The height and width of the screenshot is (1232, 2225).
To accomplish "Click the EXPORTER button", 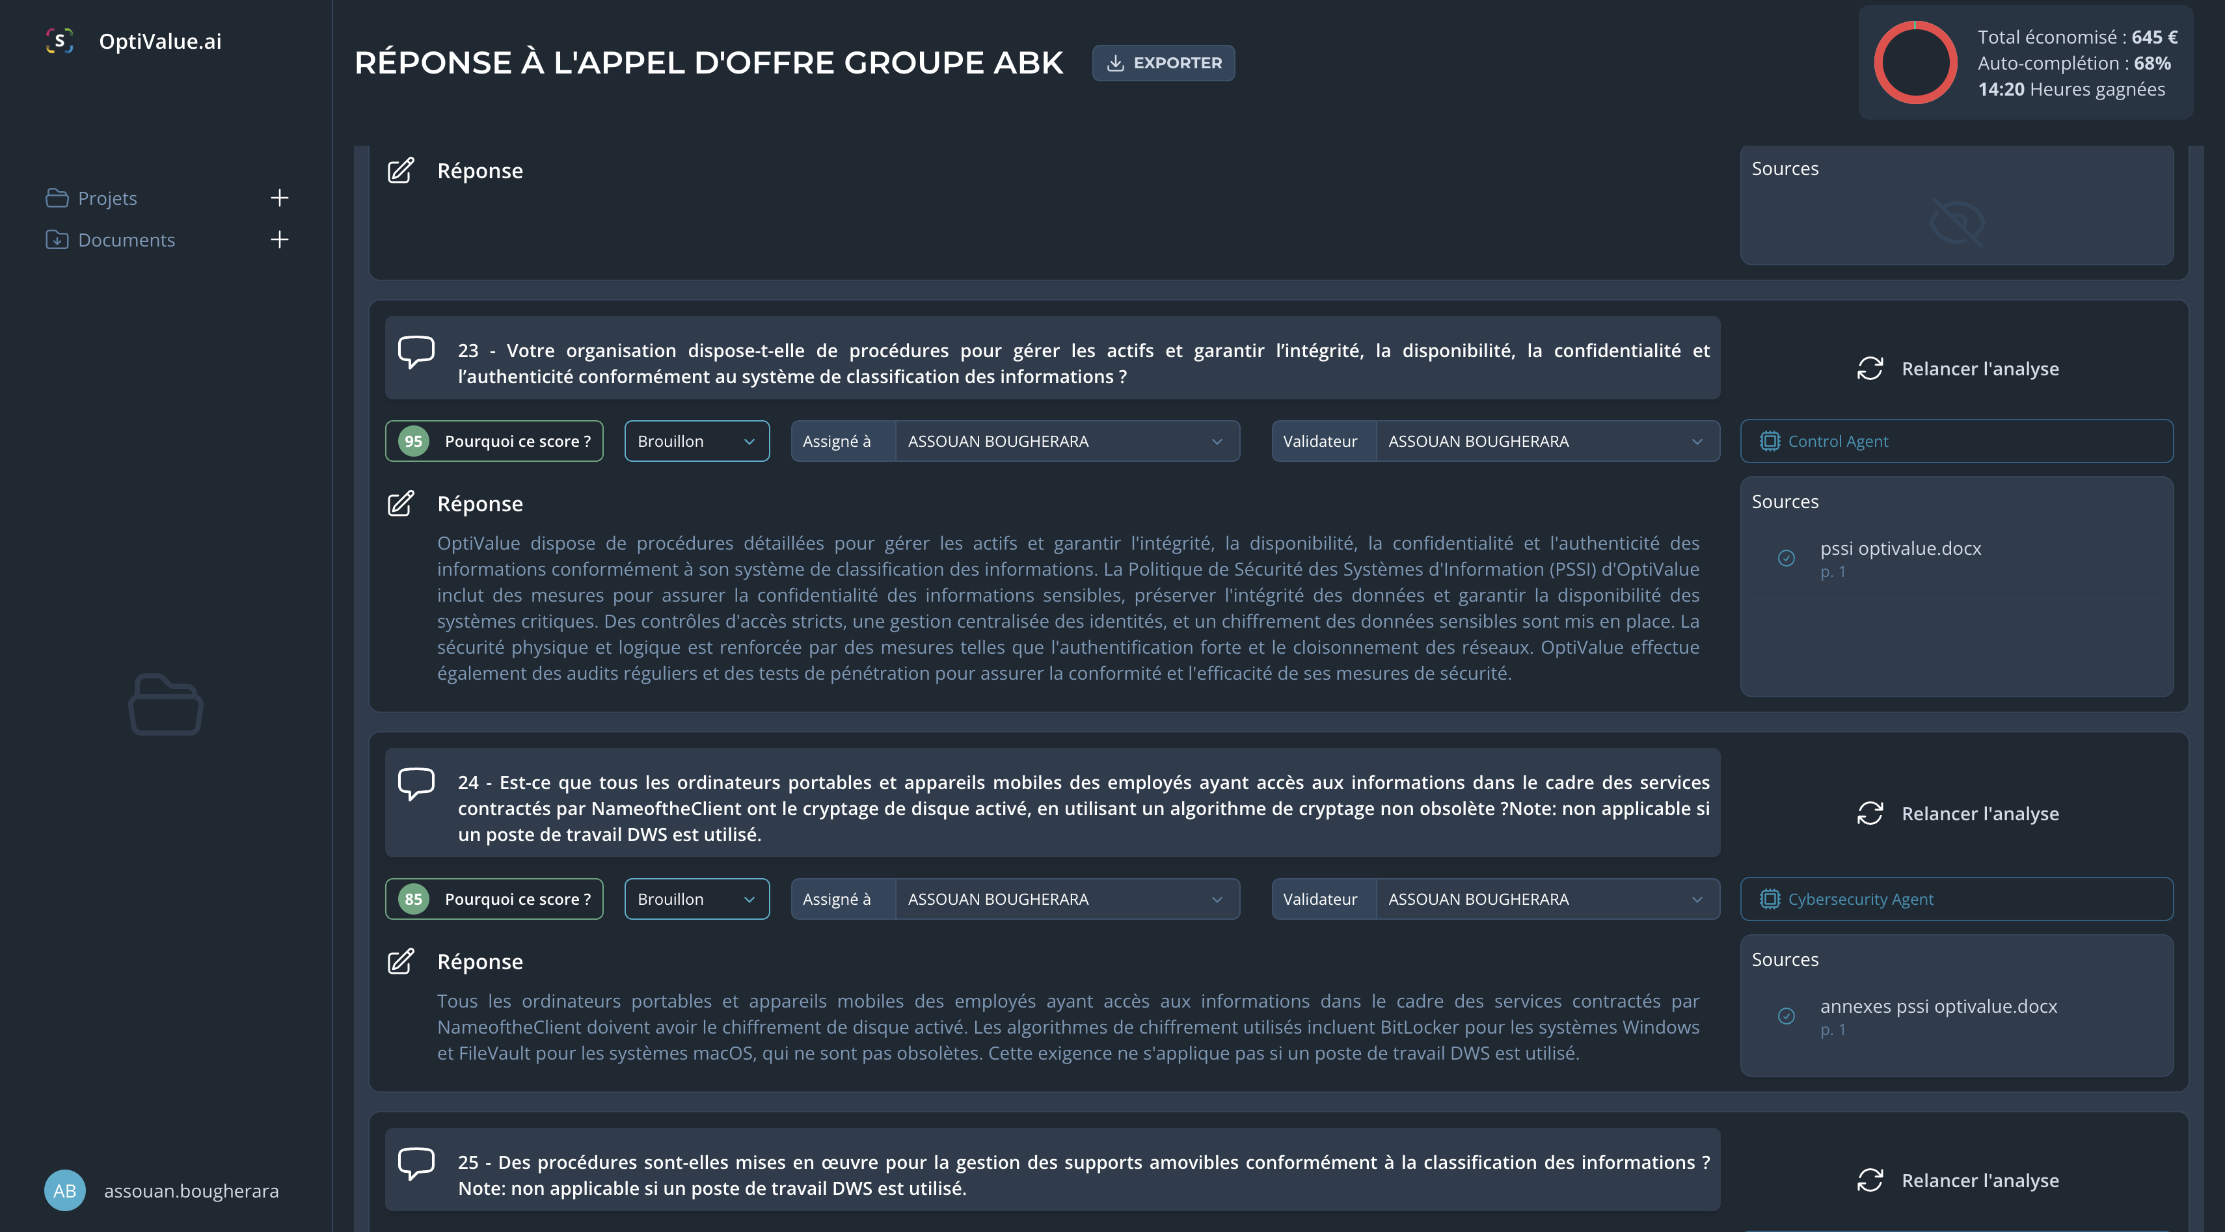I will tap(1163, 63).
